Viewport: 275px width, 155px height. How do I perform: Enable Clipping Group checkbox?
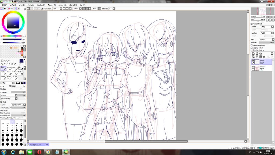tap(251, 48)
